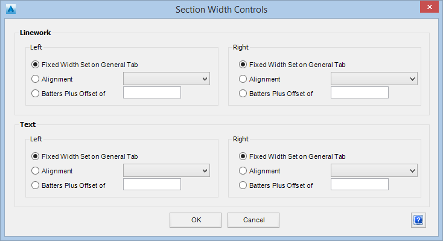This screenshot has height=241, width=443.
Task: Open the Text Left alignment dropdown
Action: (167, 170)
